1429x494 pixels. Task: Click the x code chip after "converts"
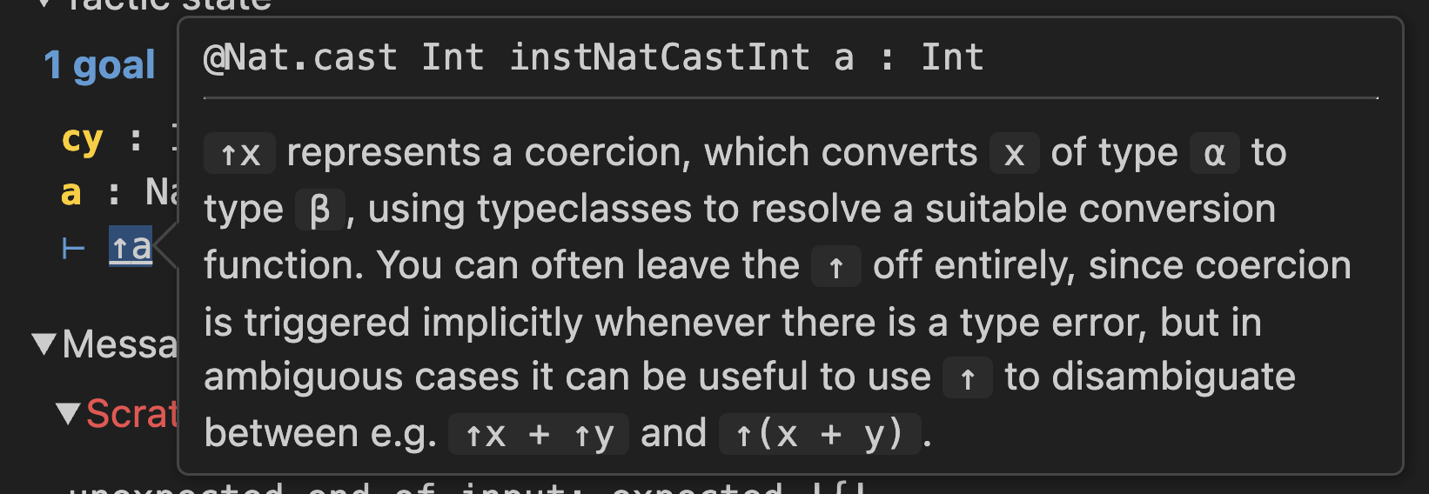(1014, 154)
